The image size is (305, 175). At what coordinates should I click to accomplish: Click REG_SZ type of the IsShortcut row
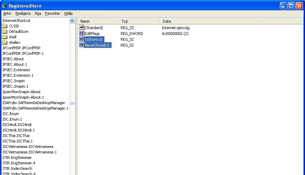[127, 39]
